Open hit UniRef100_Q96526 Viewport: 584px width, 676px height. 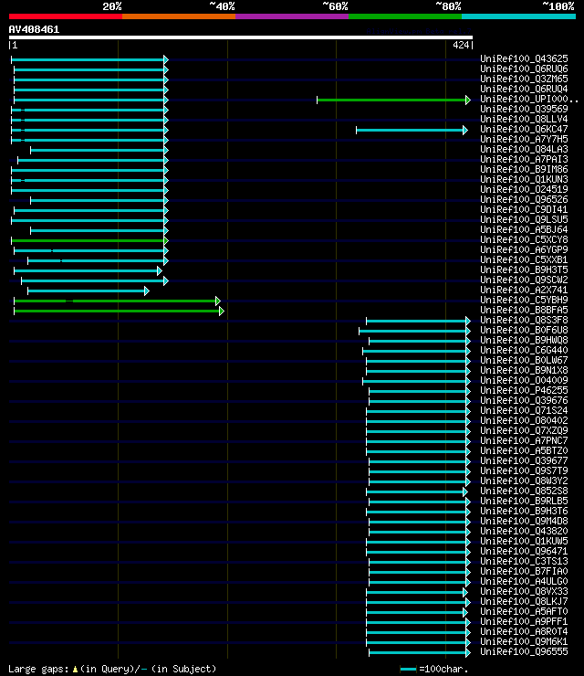coord(524,199)
